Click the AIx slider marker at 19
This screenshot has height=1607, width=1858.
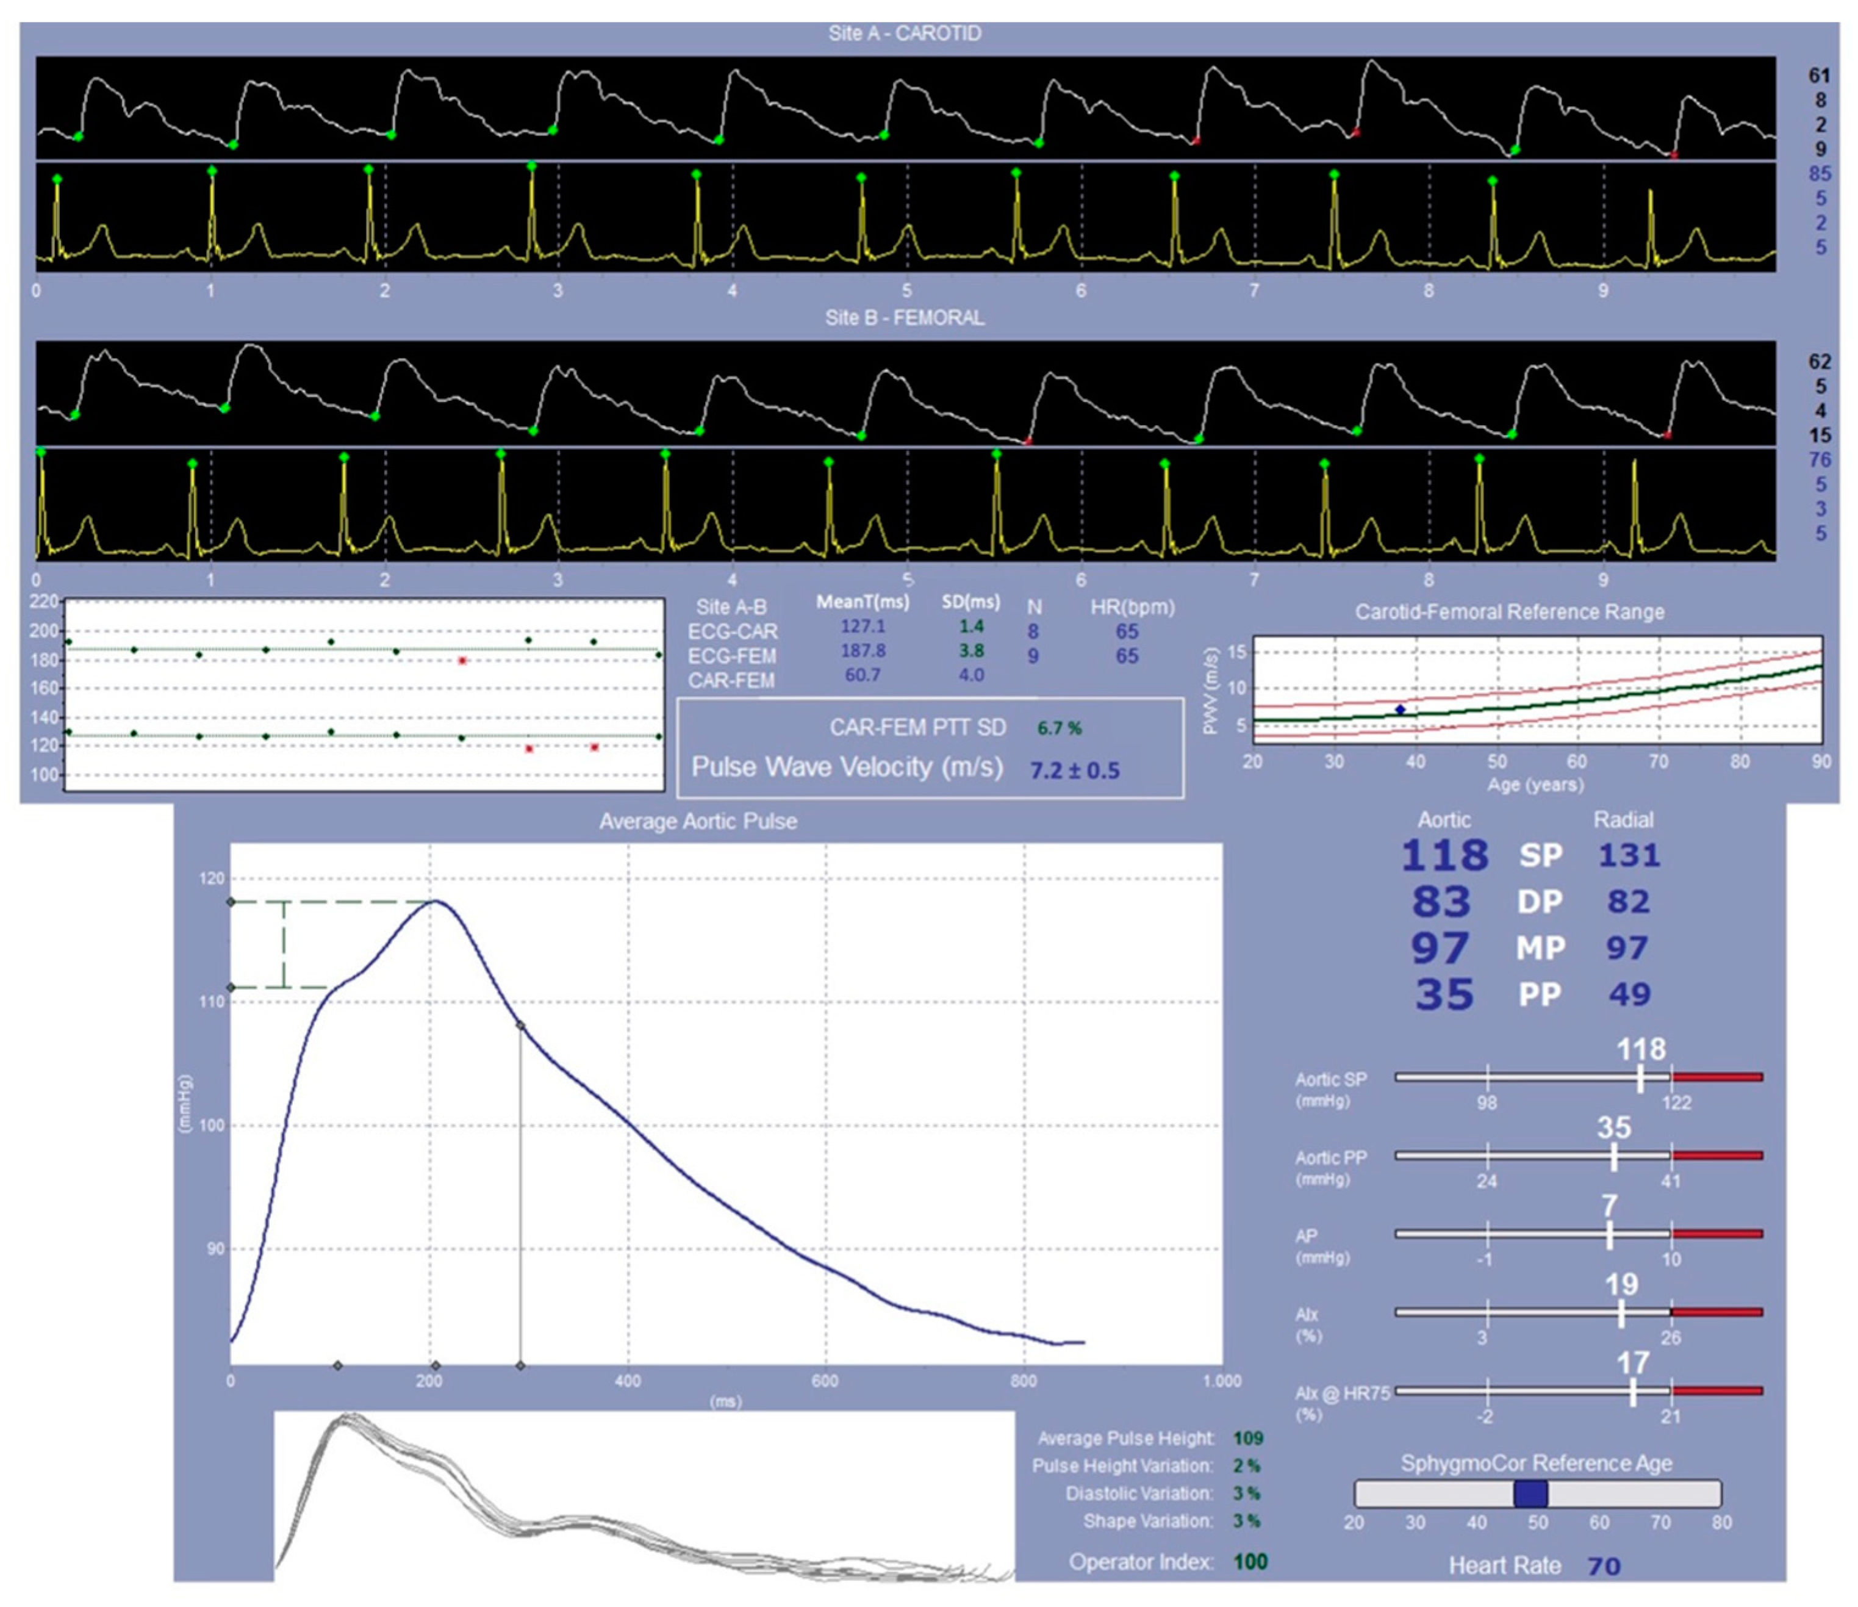click(x=1621, y=1313)
